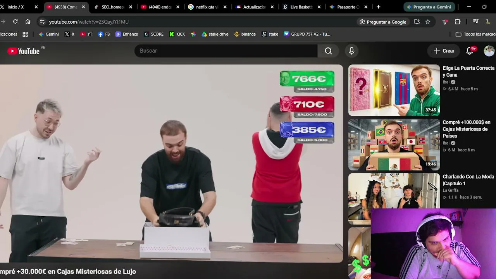
Task: Open the GRUPO 757 V2 bookmark
Action: click(x=307, y=34)
